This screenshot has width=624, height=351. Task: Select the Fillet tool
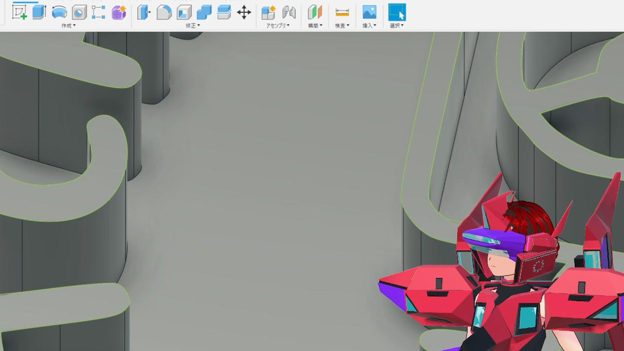[x=164, y=12]
